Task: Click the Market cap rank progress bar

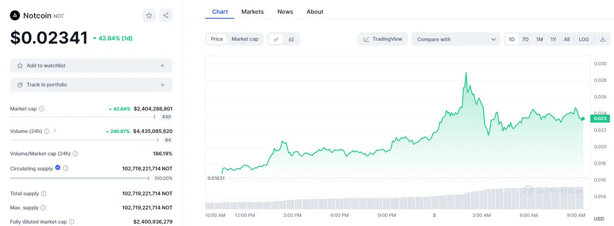Action: pyautogui.click(x=82, y=117)
